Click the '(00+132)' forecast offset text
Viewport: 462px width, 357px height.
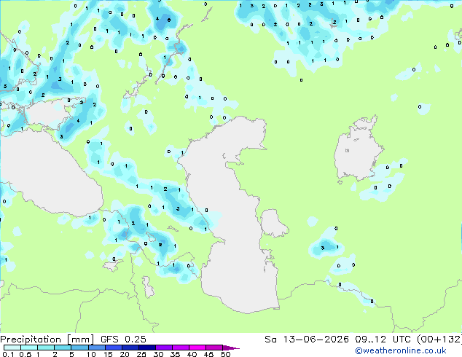[x=439, y=340]
